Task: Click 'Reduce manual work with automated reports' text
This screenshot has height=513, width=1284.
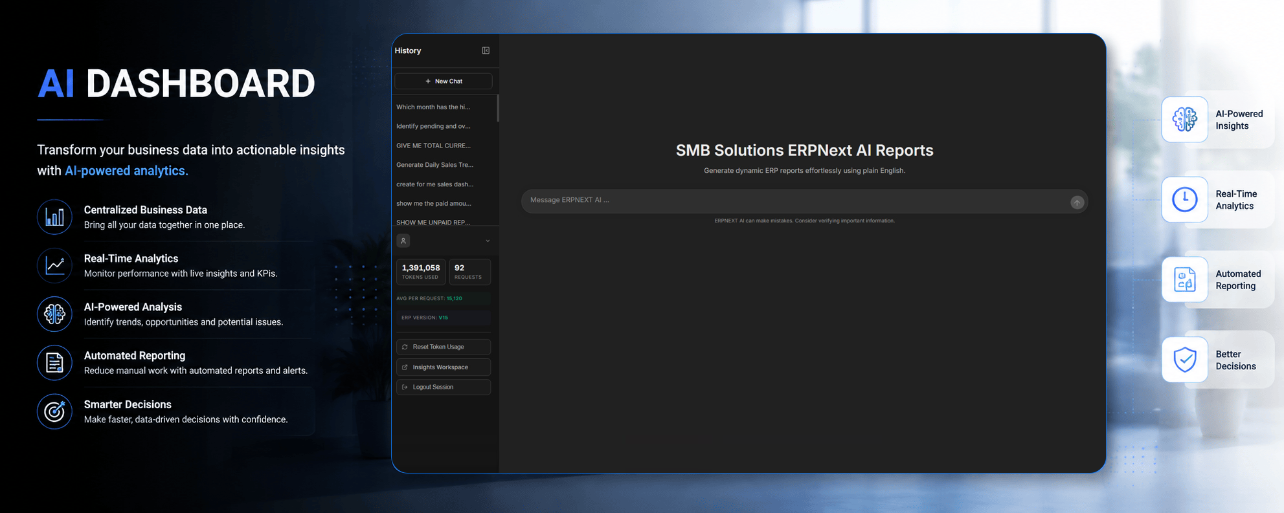Action: [x=196, y=371]
